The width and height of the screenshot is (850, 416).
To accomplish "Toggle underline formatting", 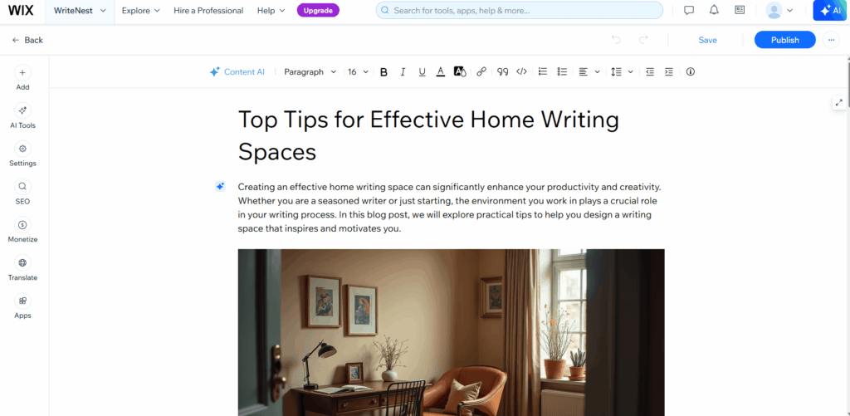I will pos(422,71).
